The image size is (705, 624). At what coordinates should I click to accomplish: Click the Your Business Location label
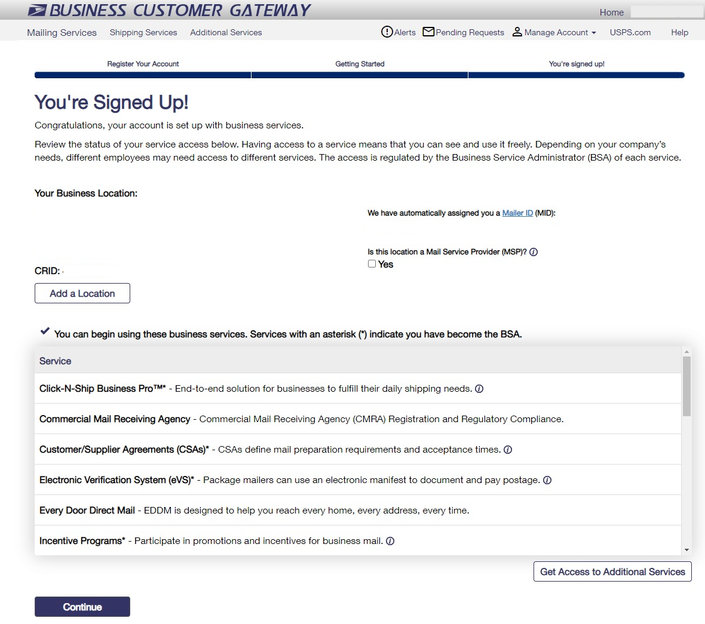(x=86, y=193)
